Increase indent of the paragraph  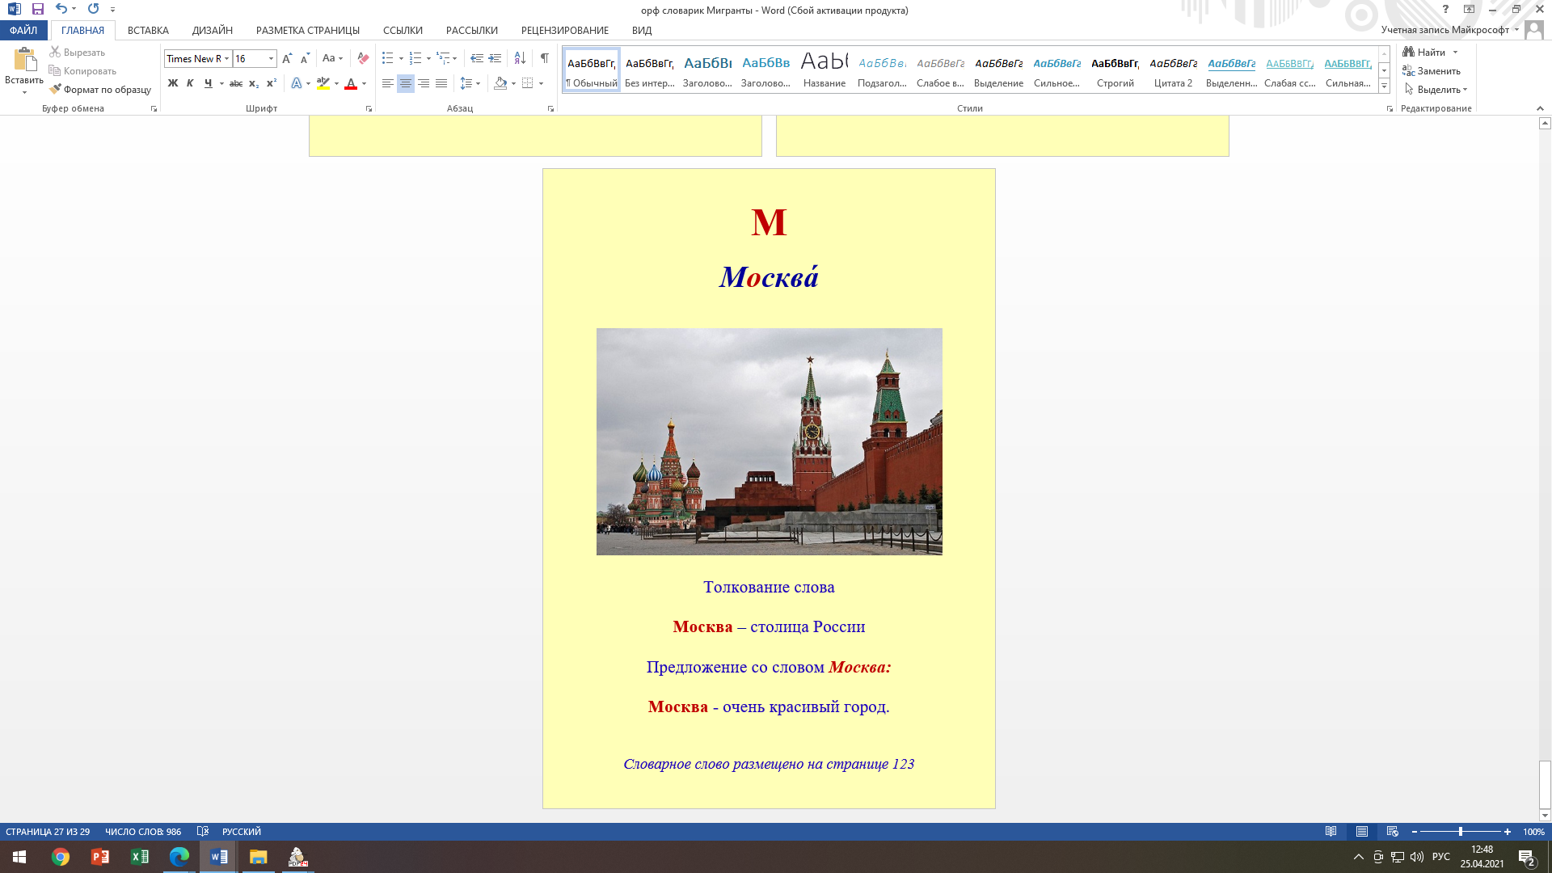point(495,58)
